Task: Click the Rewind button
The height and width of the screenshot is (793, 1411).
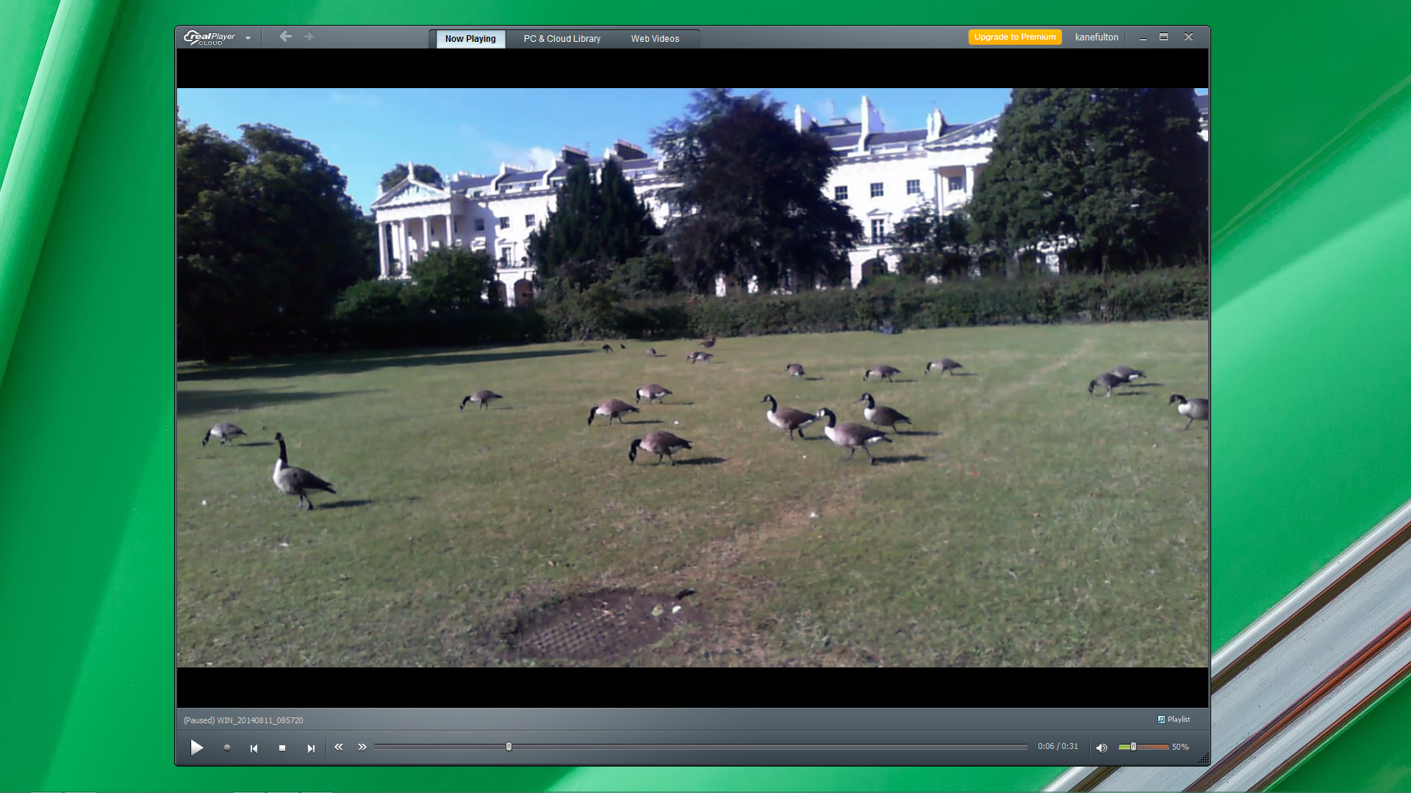Action: click(x=340, y=747)
